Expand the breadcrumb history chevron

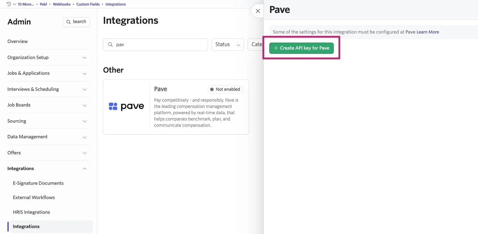pyautogui.click(x=14, y=4)
